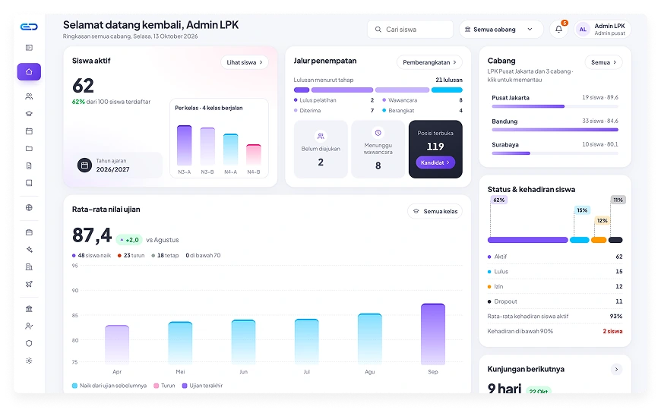Click the 'Ujian terakhir' legend item
The height and width of the screenshot is (413, 661).
pyautogui.click(x=202, y=386)
